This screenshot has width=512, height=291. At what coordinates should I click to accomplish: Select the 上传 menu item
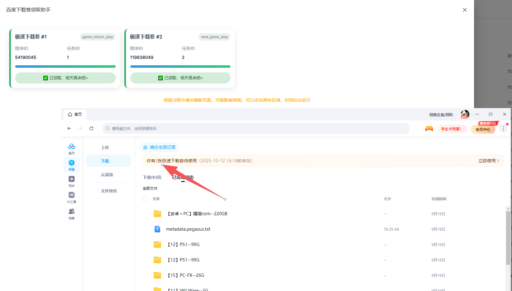tap(105, 148)
